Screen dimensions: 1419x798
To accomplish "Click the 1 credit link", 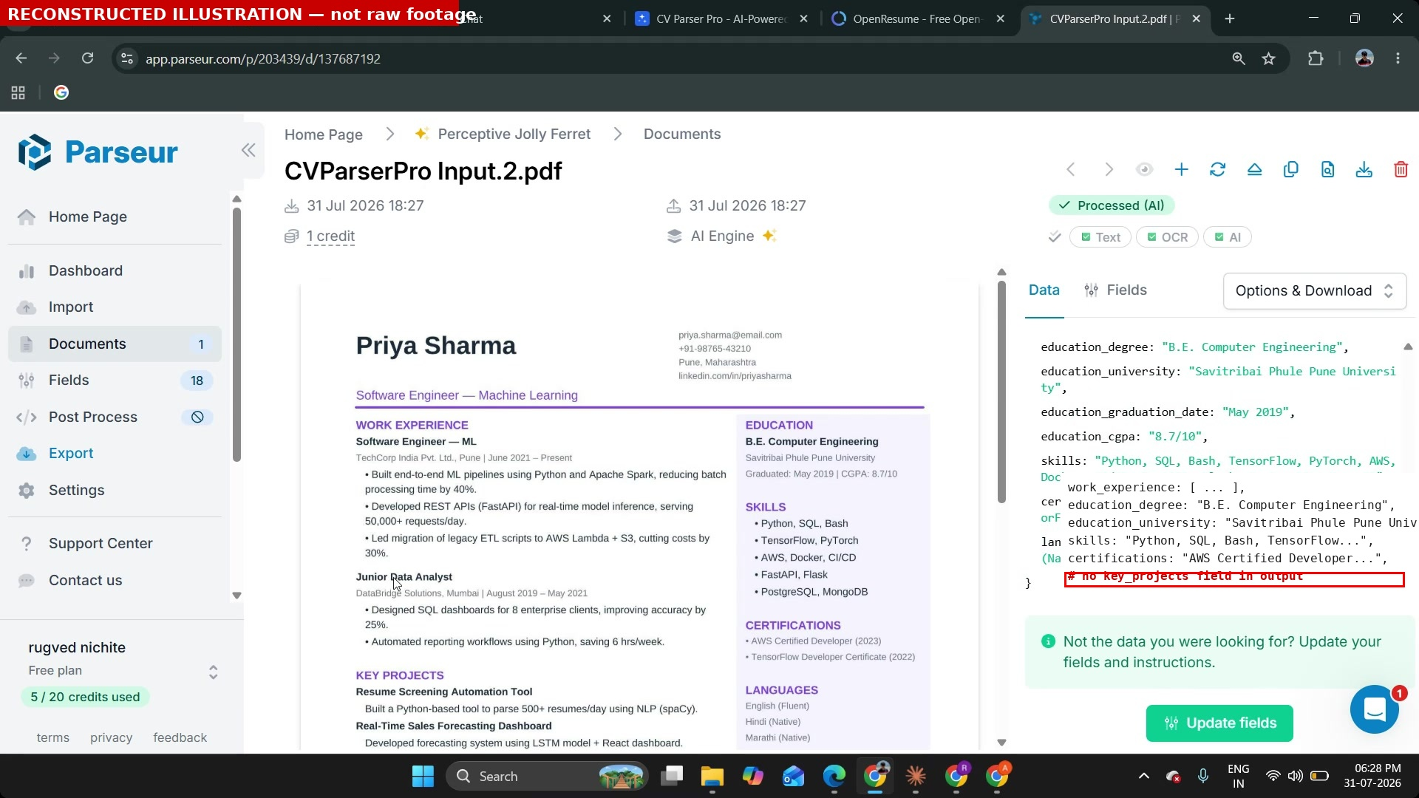I will tap(330, 236).
